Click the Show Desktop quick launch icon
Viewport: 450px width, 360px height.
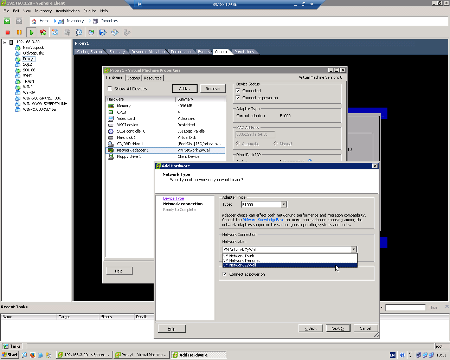pos(24,355)
